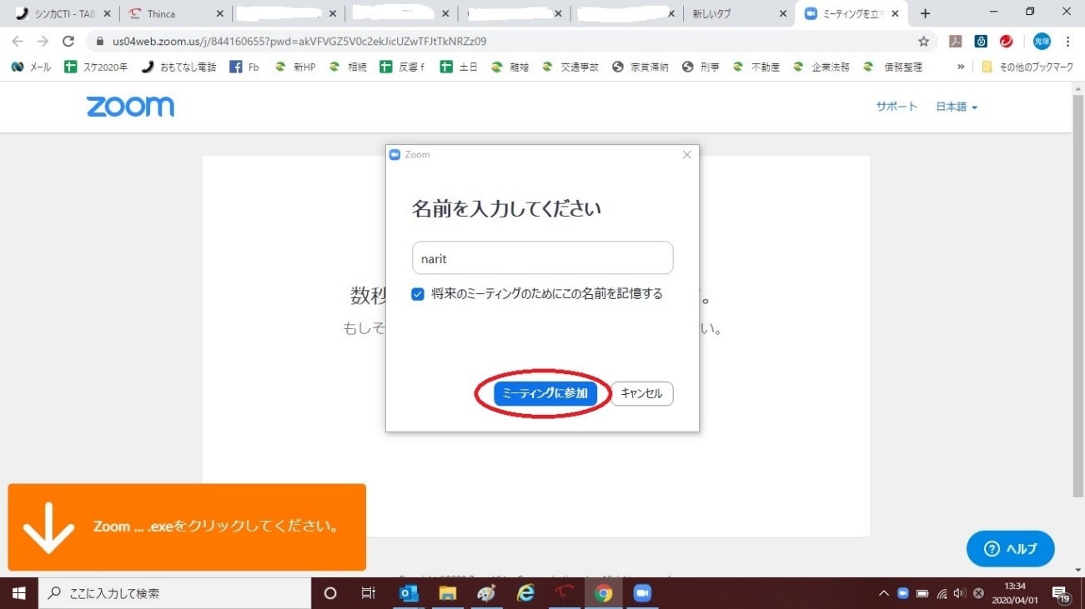Click the ミーティングに参加 button

tap(545, 393)
